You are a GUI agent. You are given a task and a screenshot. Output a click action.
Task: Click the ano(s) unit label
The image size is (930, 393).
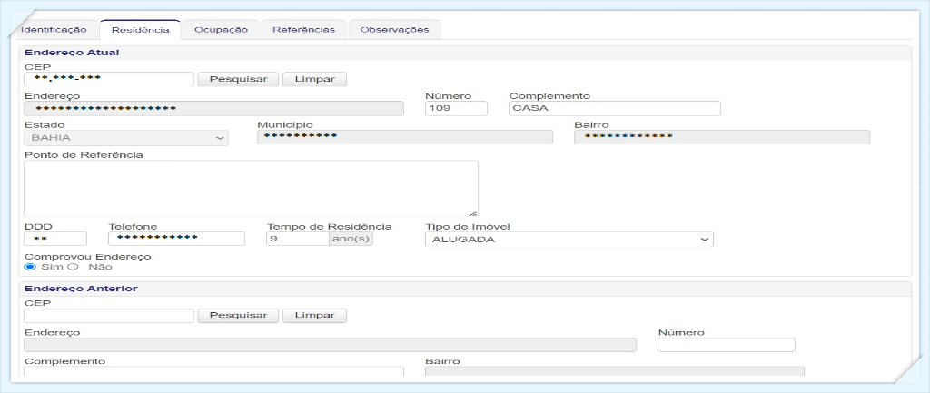pos(351,239)
